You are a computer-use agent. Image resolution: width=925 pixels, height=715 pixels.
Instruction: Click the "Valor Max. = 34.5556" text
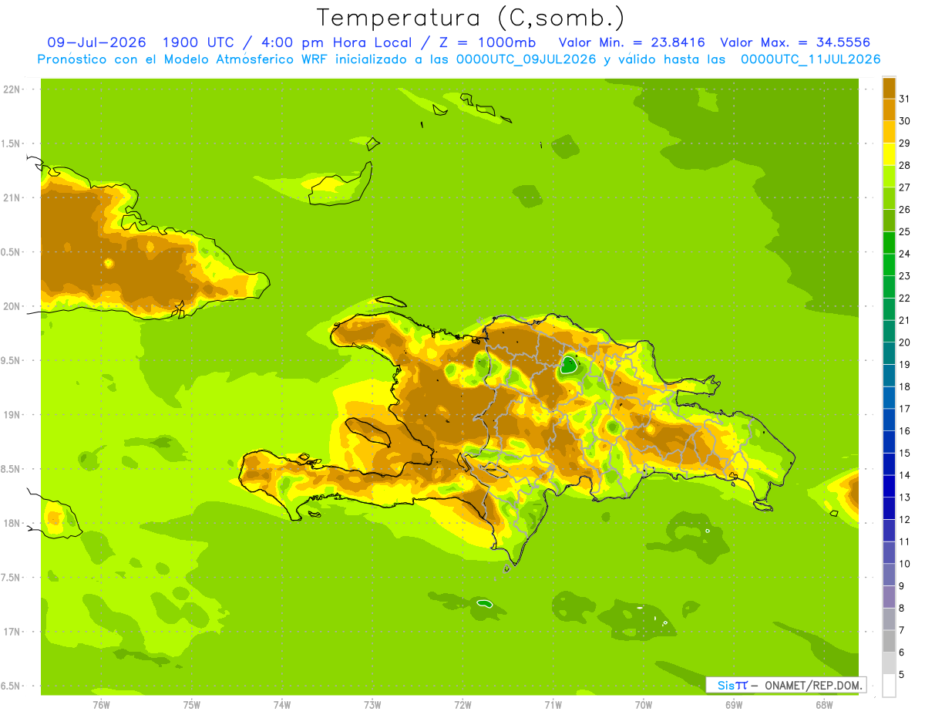click(x=795, y=42)
